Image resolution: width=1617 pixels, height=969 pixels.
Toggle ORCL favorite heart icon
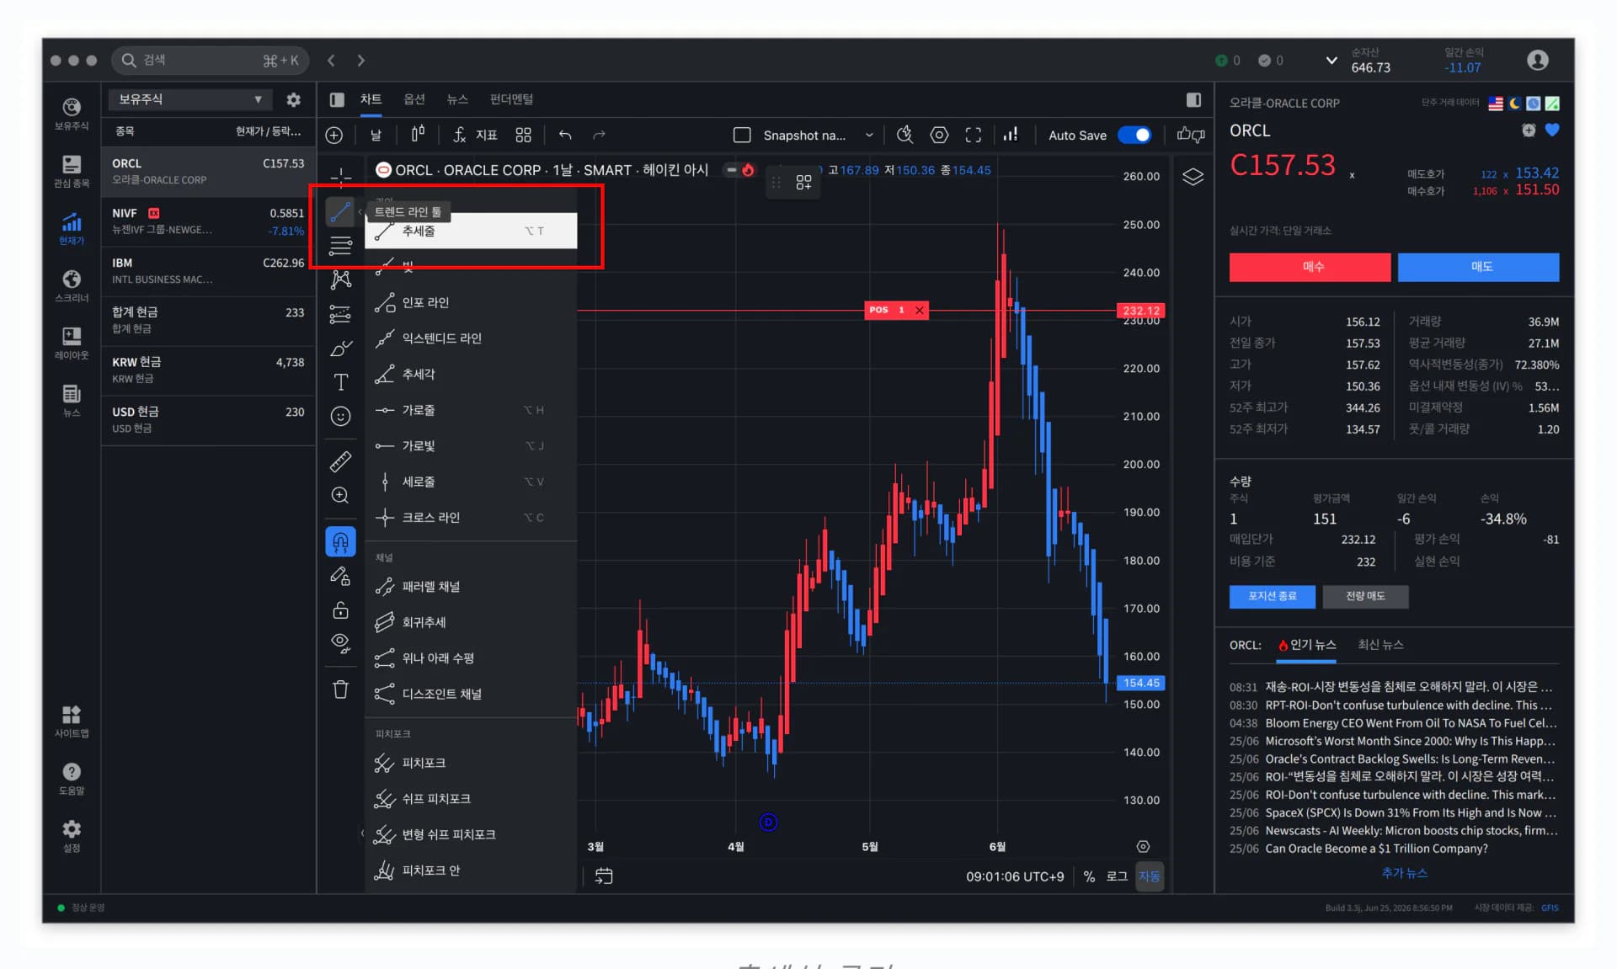click(1552, 130)
